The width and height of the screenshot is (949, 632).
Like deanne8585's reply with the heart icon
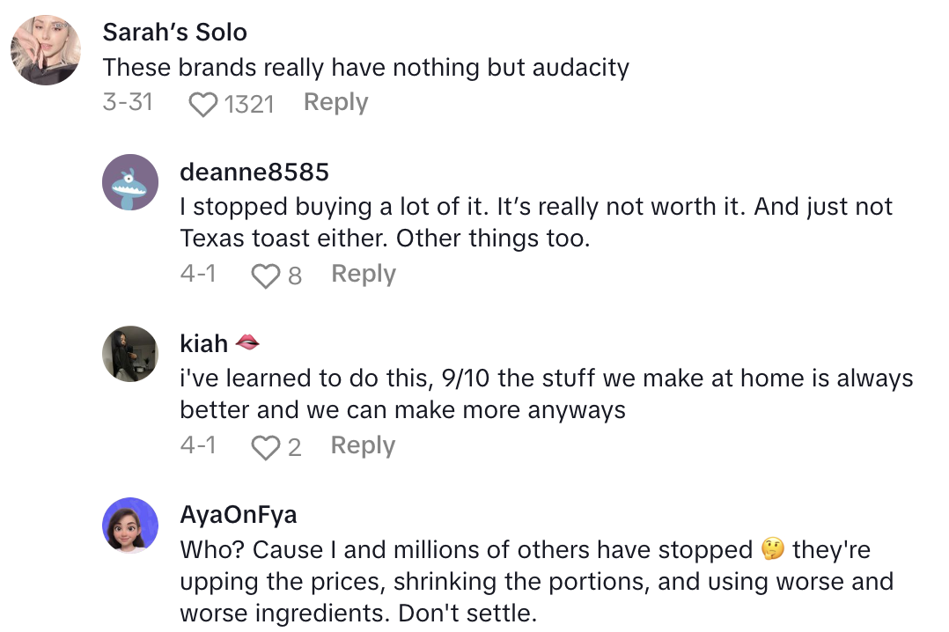click(266, 275)
